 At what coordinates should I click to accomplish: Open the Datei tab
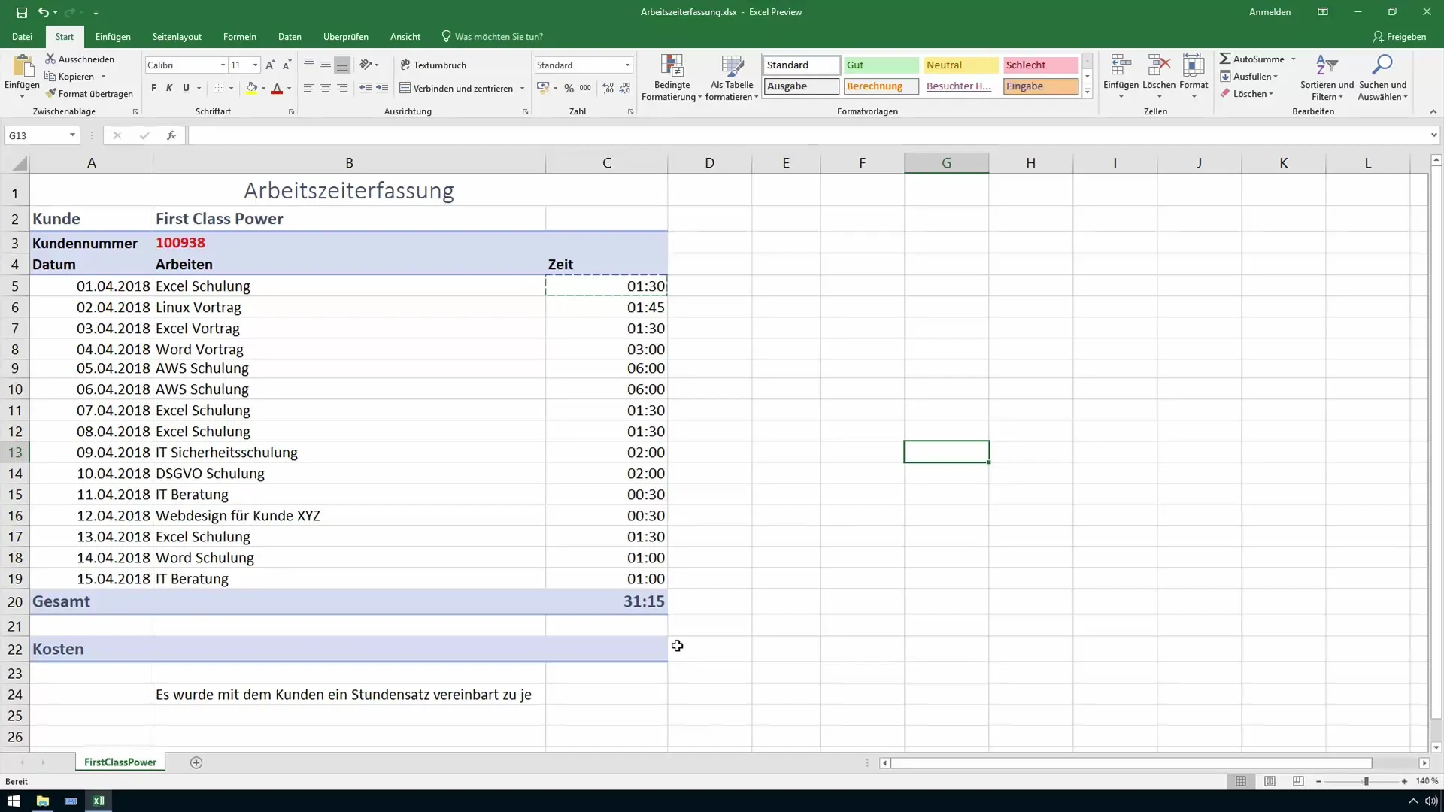[x=22, y=36]
